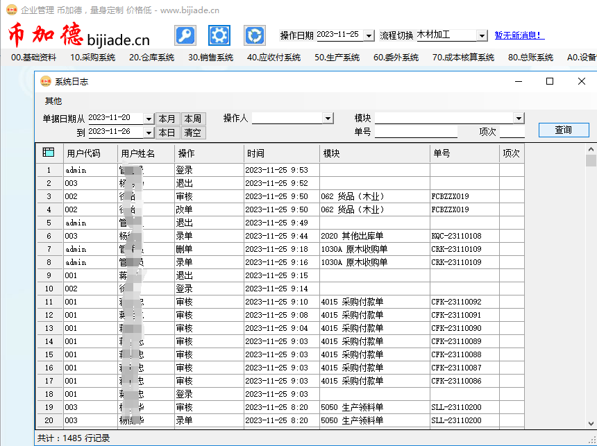The width and height of the screenshot is (597, 446).
Task: Open the 其他 menu in system log
Action: click(x=53, y=101)
